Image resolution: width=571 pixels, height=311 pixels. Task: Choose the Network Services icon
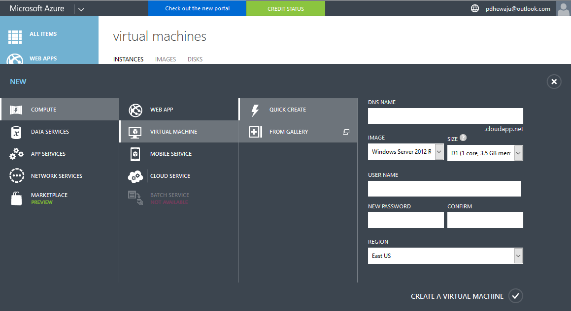pyautogui.click(x=16, y=176)
